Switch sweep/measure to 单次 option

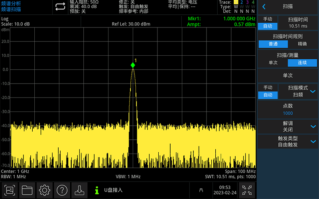[x=273, y=63]
